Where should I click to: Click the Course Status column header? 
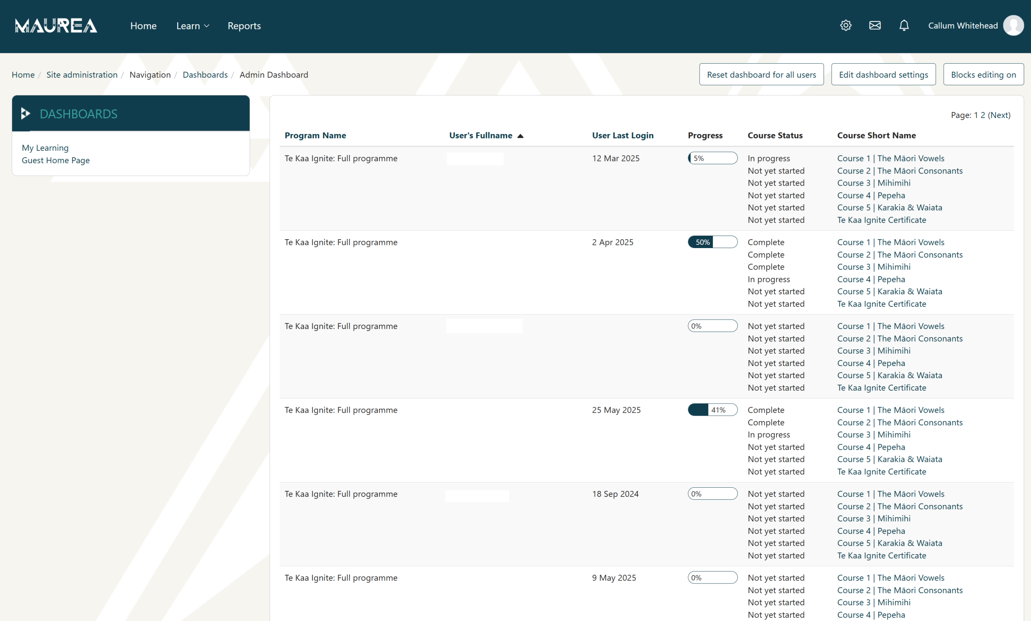click(x=775, y=135)
